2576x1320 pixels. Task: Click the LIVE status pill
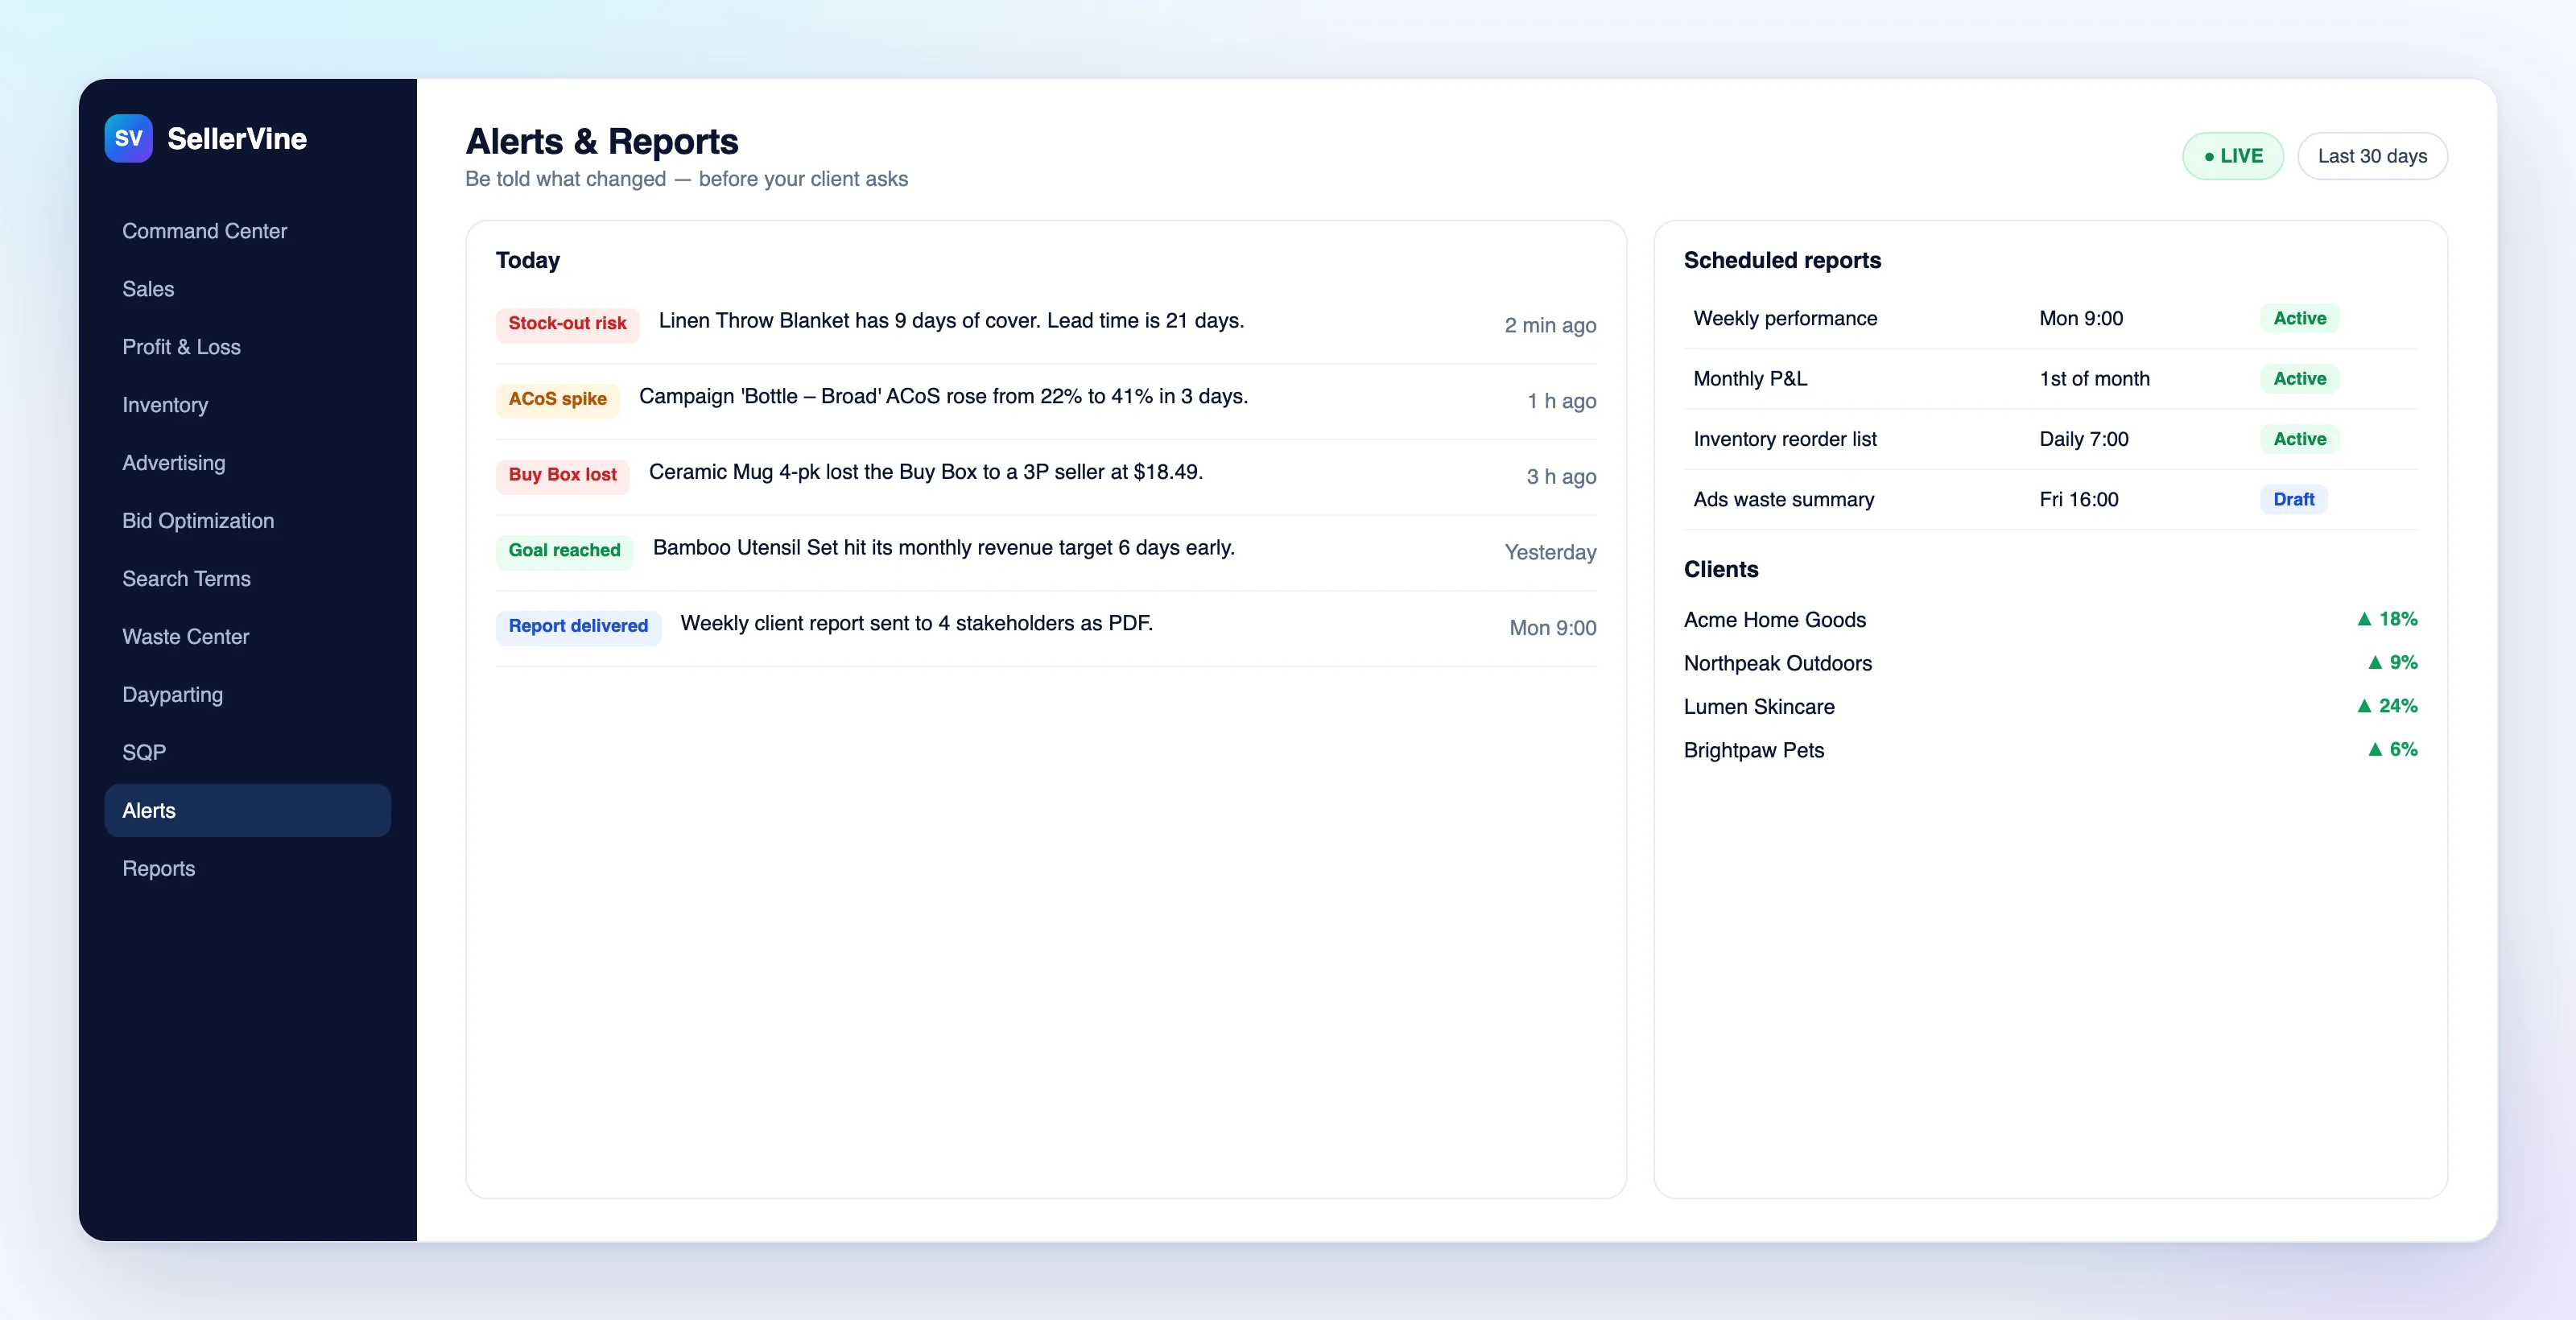coord(2232,156)
